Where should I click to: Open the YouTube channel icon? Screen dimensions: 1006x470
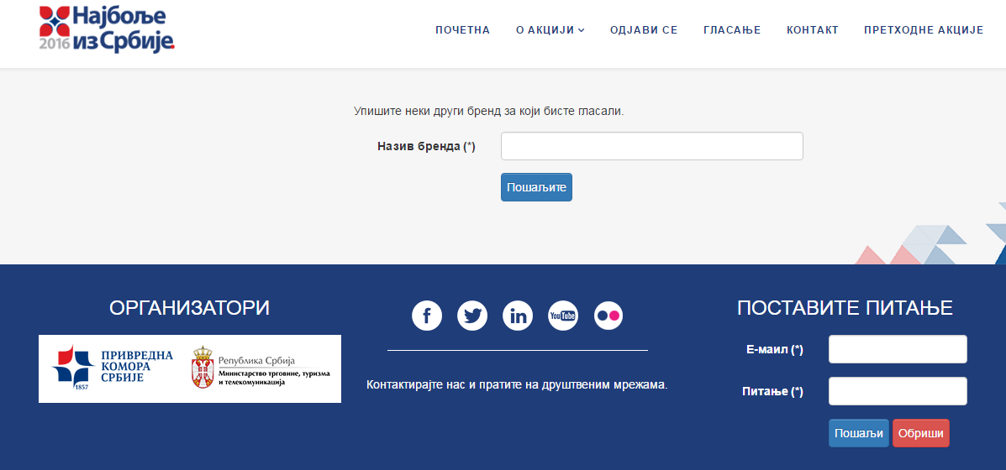pos(563,316)
